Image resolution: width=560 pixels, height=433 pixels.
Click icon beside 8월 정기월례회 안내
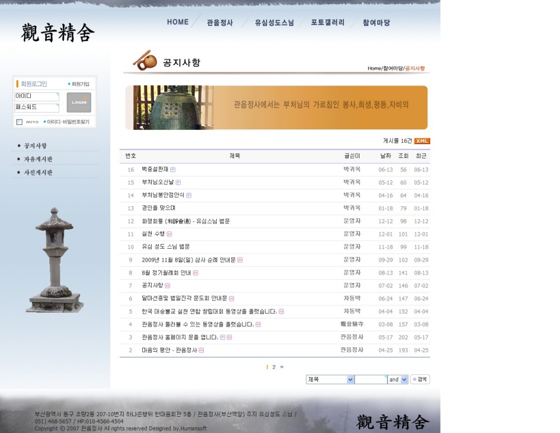click(195, 273)
